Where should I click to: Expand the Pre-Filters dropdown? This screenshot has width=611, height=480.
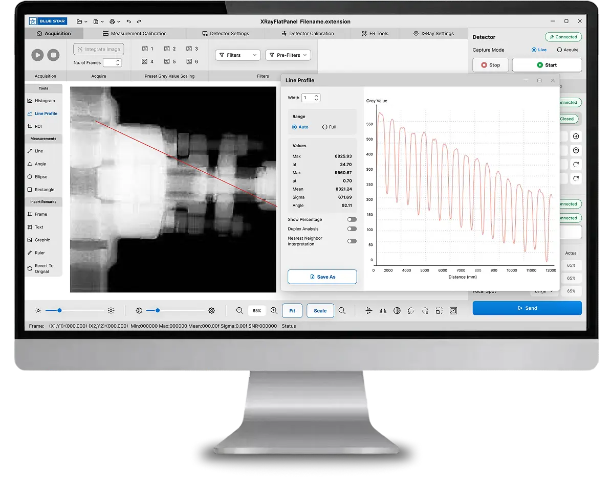click(x=288, y=55)
